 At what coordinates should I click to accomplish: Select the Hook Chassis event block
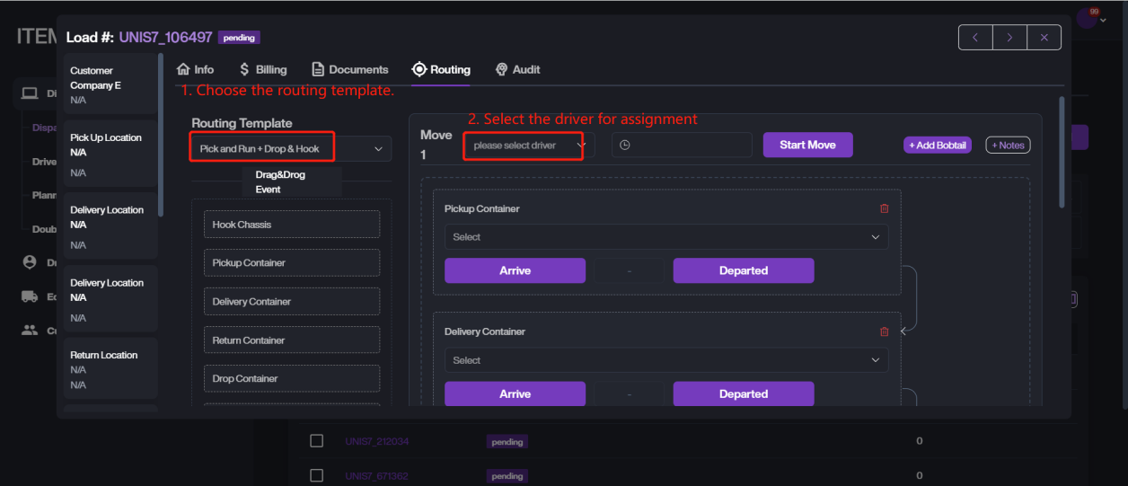click(292, 225)
